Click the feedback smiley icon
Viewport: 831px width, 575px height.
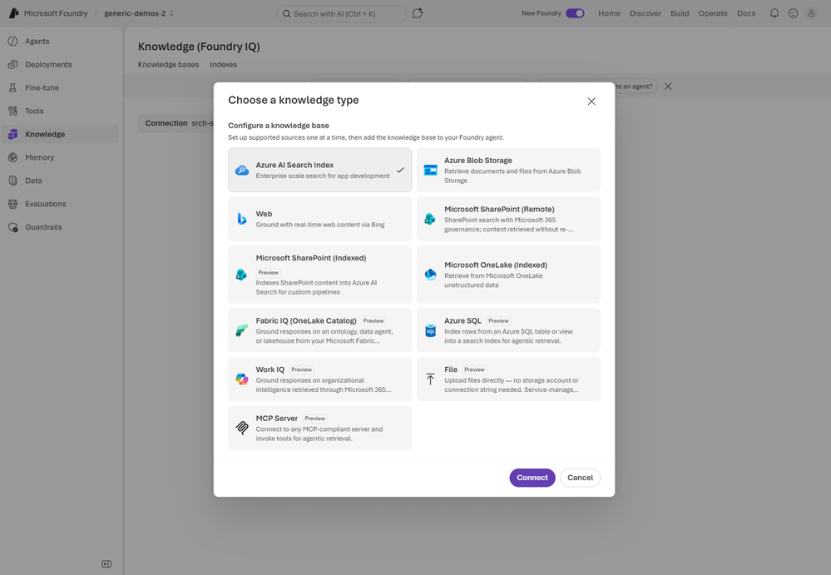coord(793,13)
